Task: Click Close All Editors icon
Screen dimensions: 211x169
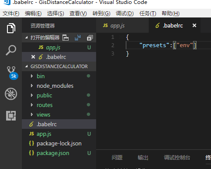Action: [90, 38]
